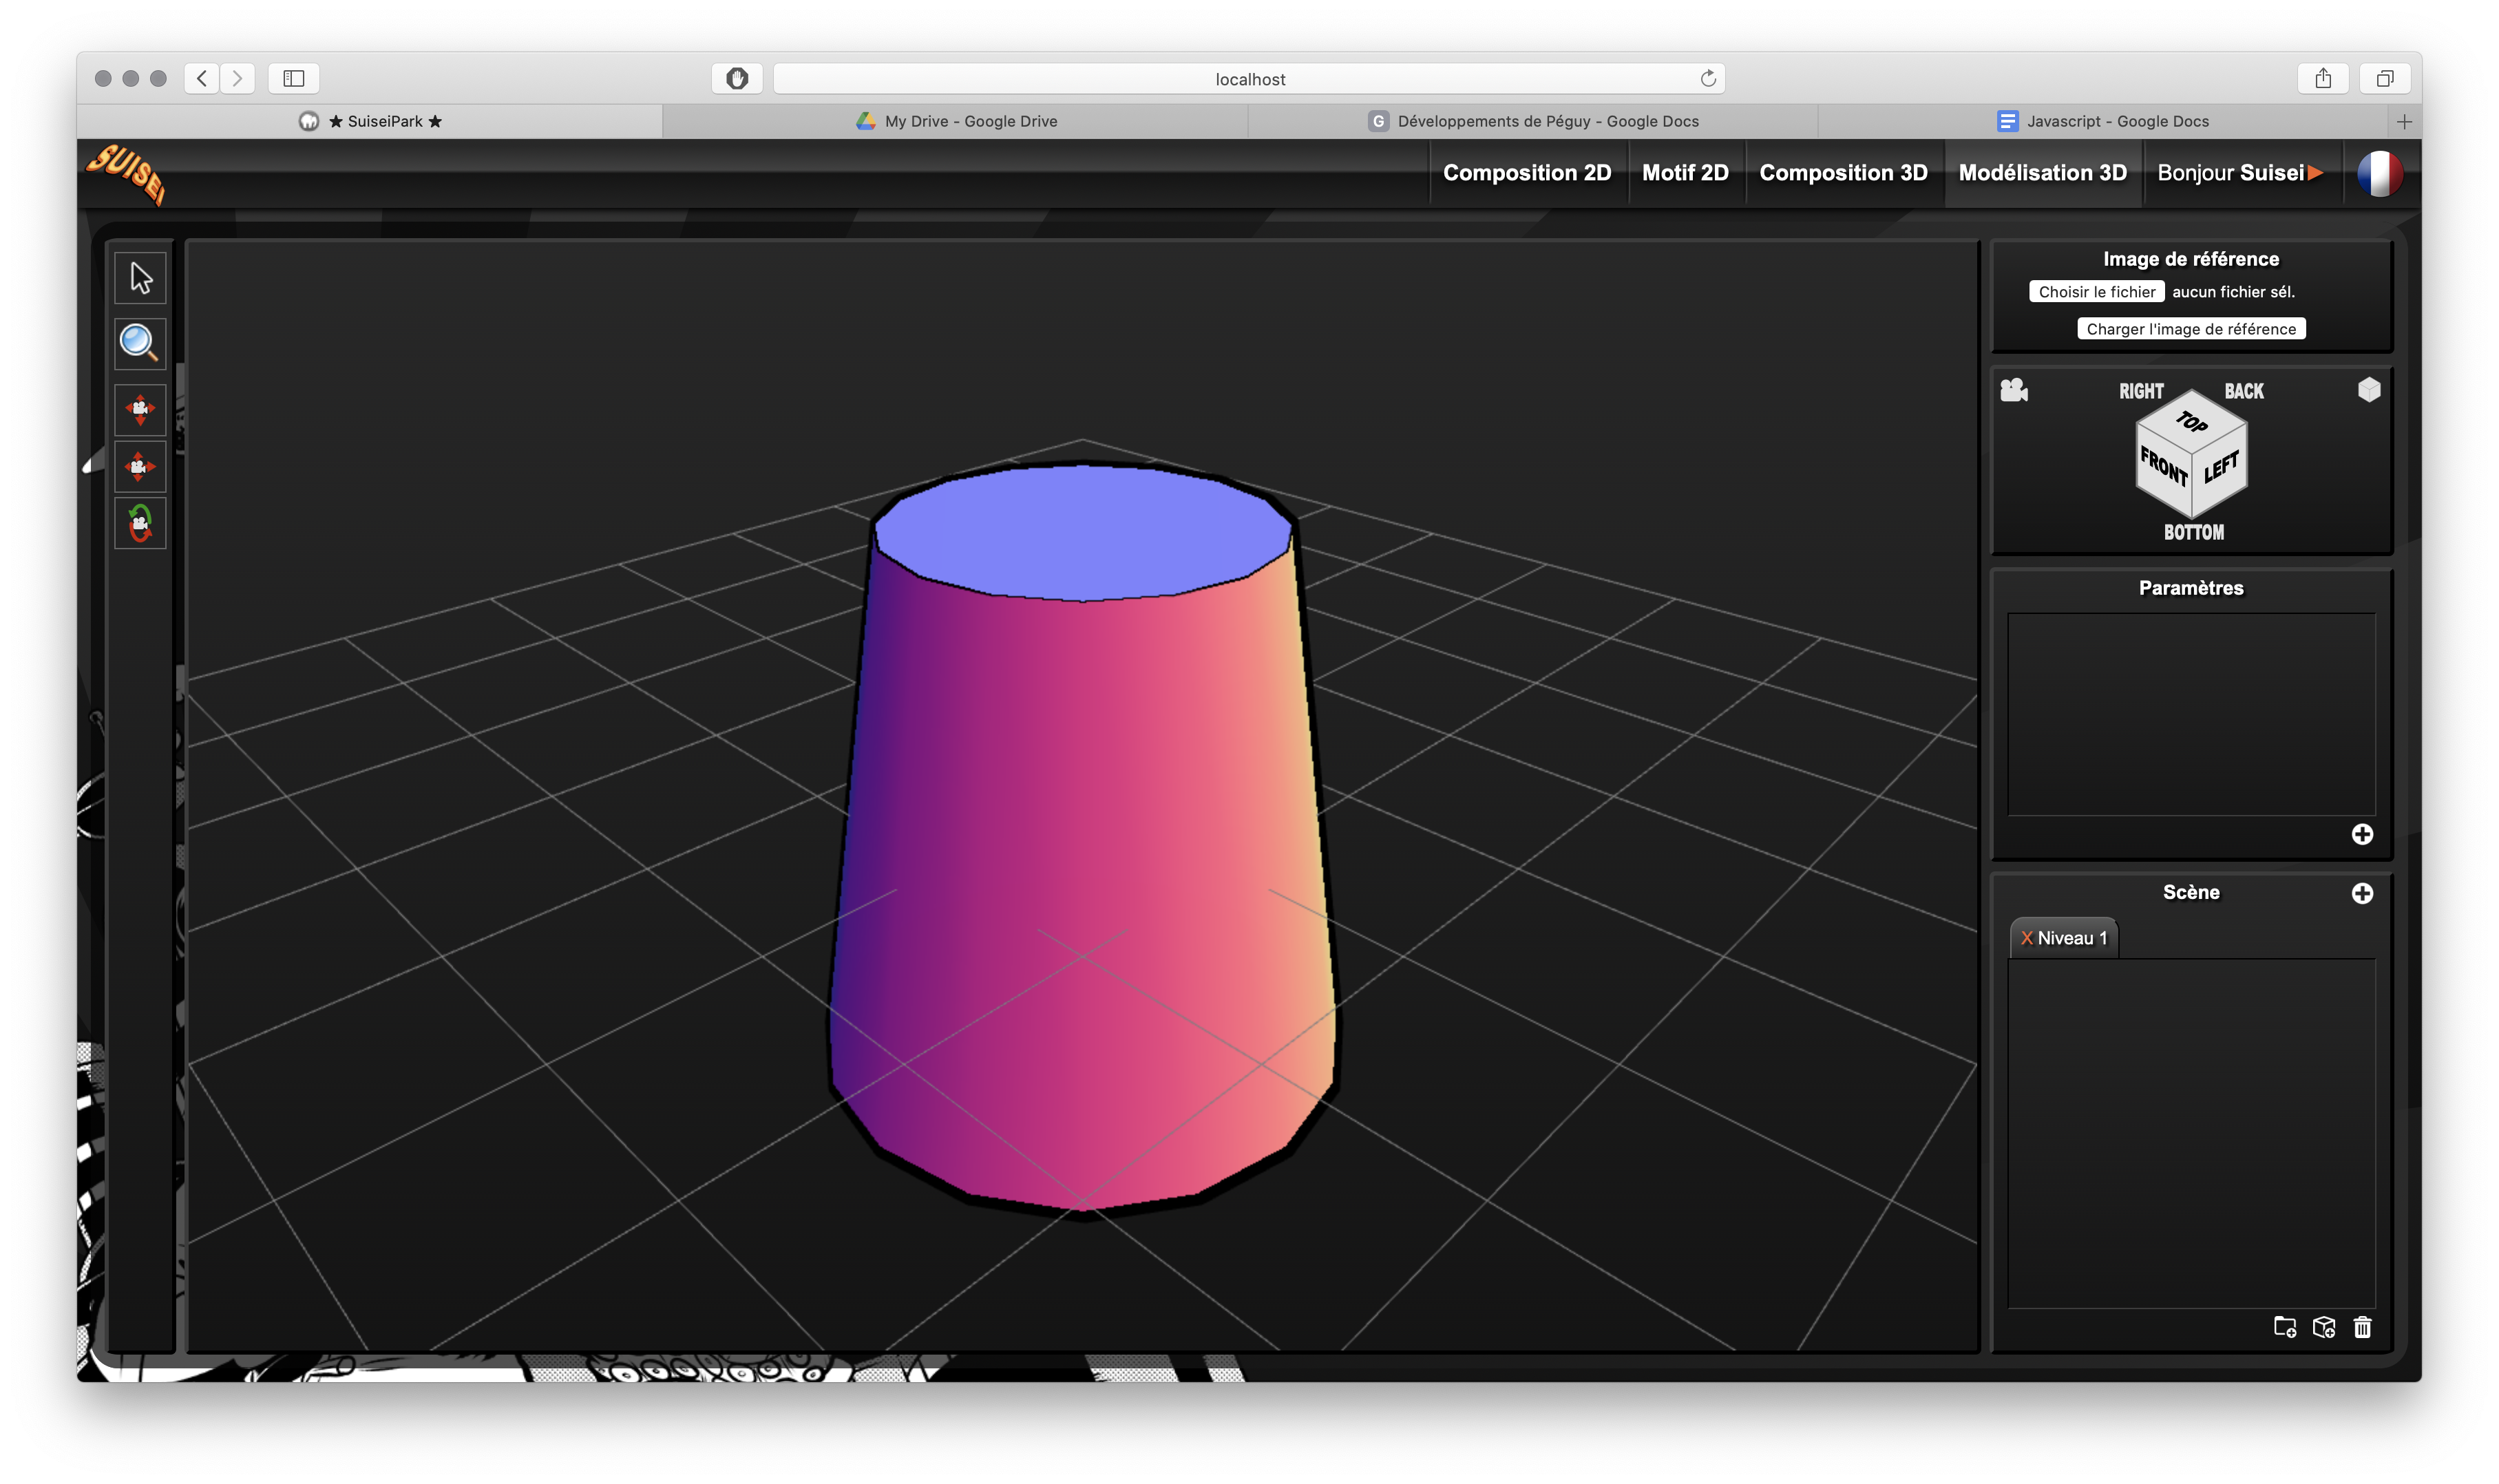This screenshot has width=2499, height=1484.
Task: Choose camera move tool just below the magnifier
Action: [x=140, y=409]
